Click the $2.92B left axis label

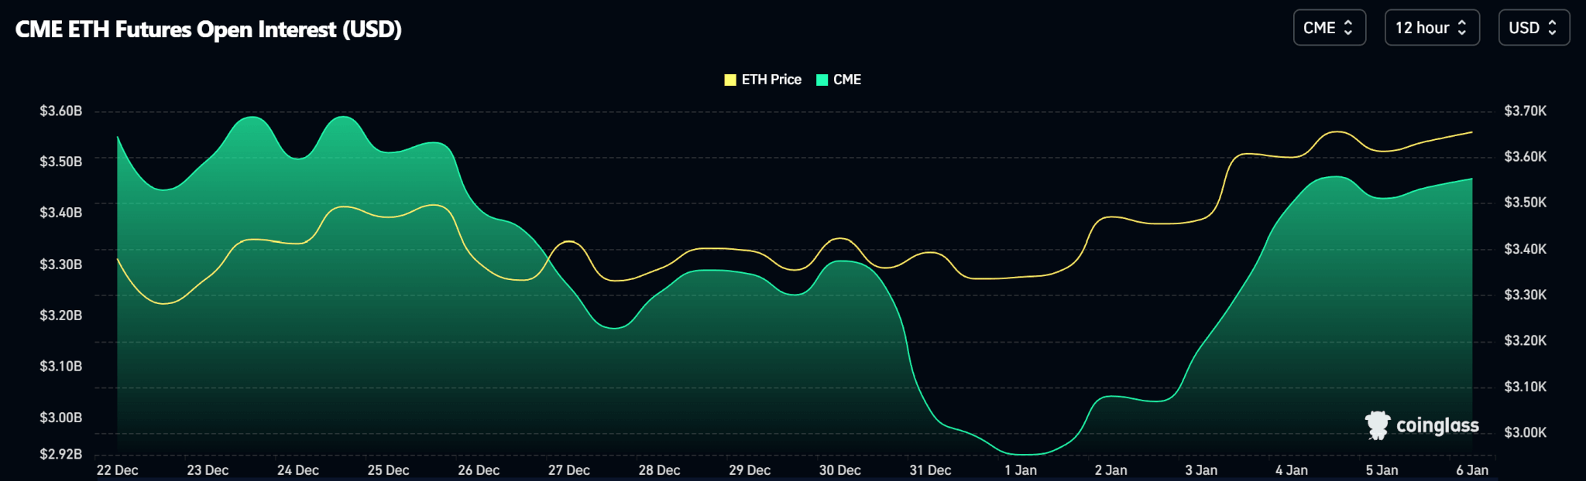click(x=61, y=454)
